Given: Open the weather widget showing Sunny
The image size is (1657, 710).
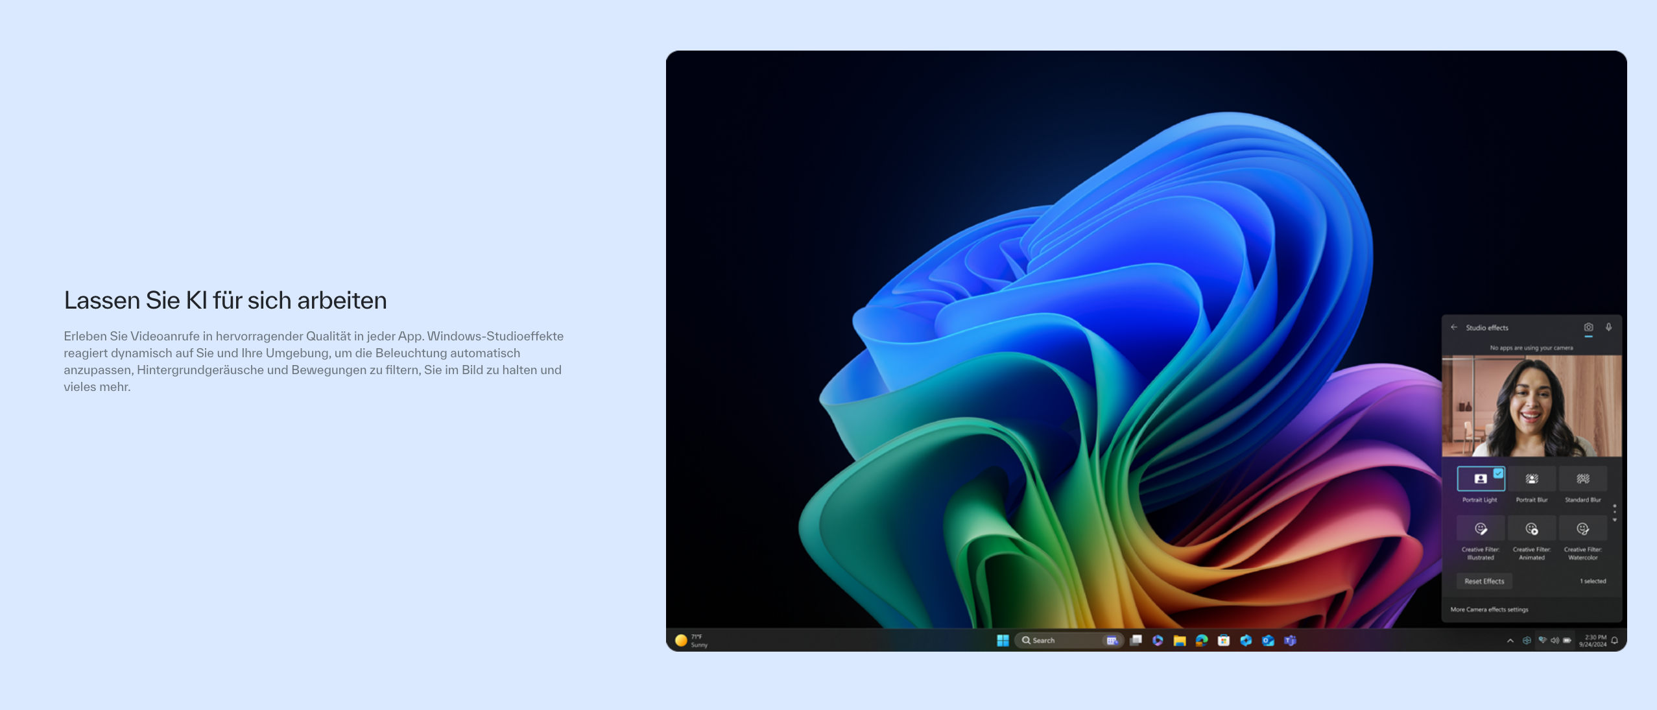Looking at the screenshot, I should pos(691,641).
